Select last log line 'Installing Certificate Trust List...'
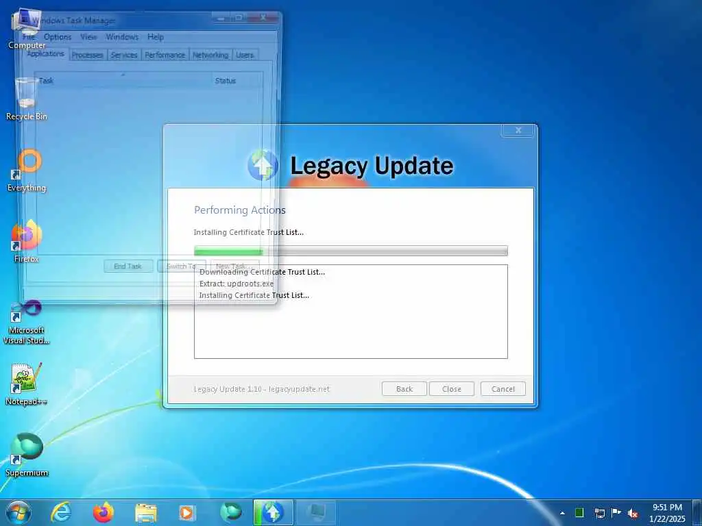This screenshot has width=702, height=526. [254, 295]
